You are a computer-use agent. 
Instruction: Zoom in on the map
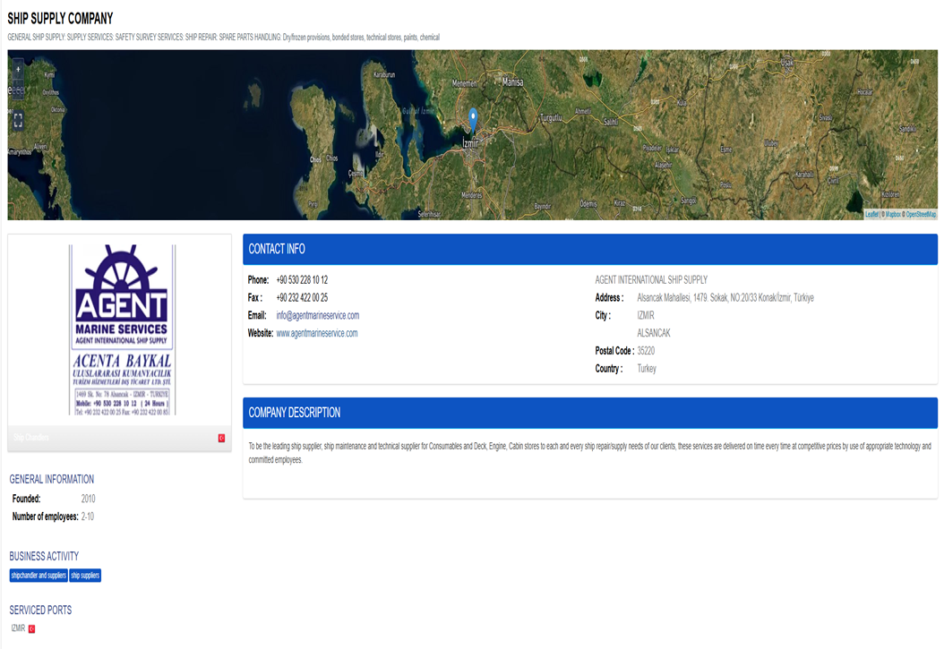[x=17, y=70]
